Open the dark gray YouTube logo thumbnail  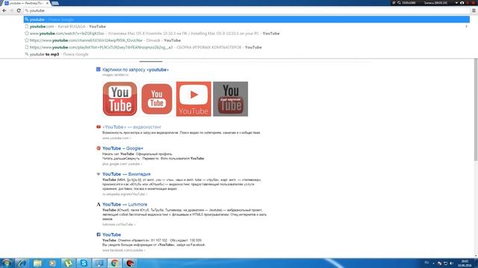pyautogui.click(x=231, y=99)
